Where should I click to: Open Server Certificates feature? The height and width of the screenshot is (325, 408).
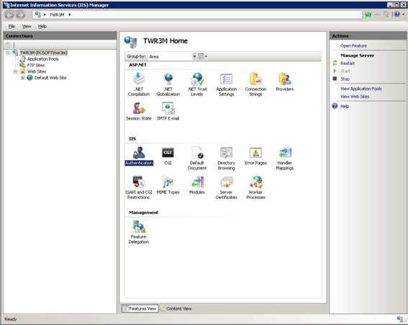227,187
